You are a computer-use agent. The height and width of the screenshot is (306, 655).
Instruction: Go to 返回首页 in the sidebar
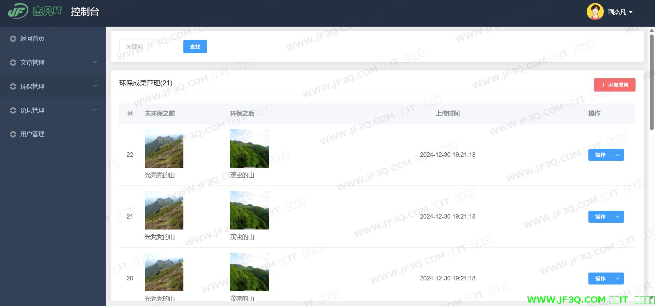pos(32,39)
